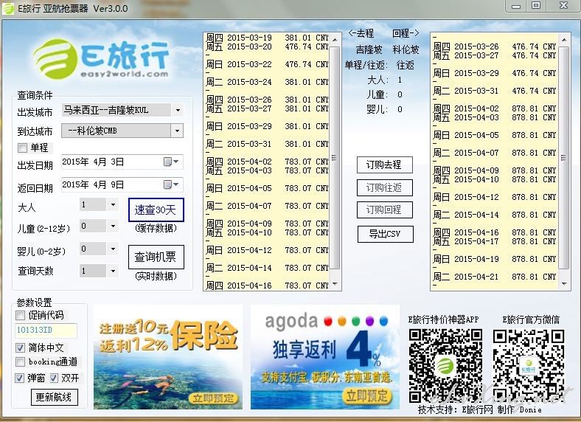This screenshot has width=581, height=422.
Task: Click the 导出CSV button
Action: (386, 234)
